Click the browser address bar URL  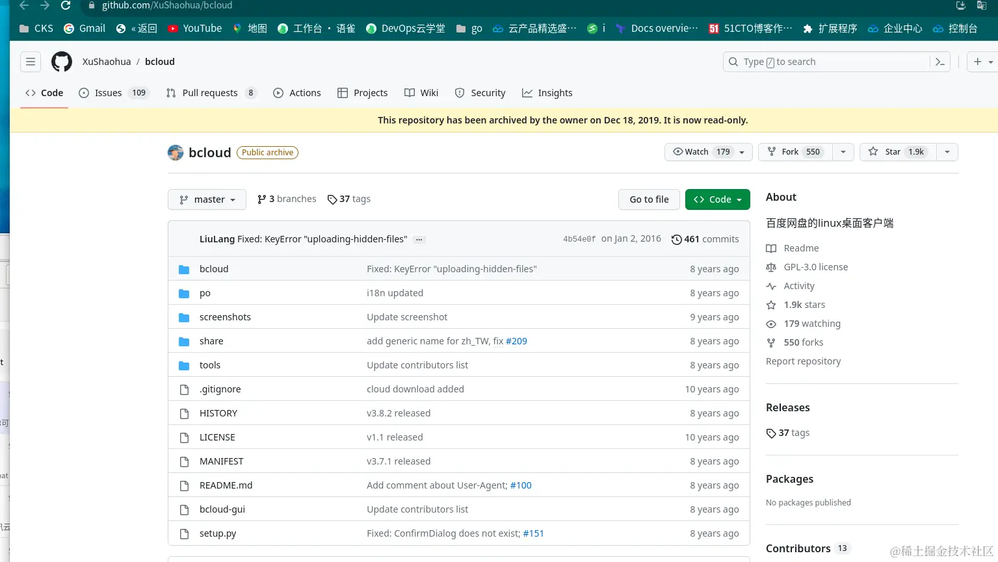(167, 5)
